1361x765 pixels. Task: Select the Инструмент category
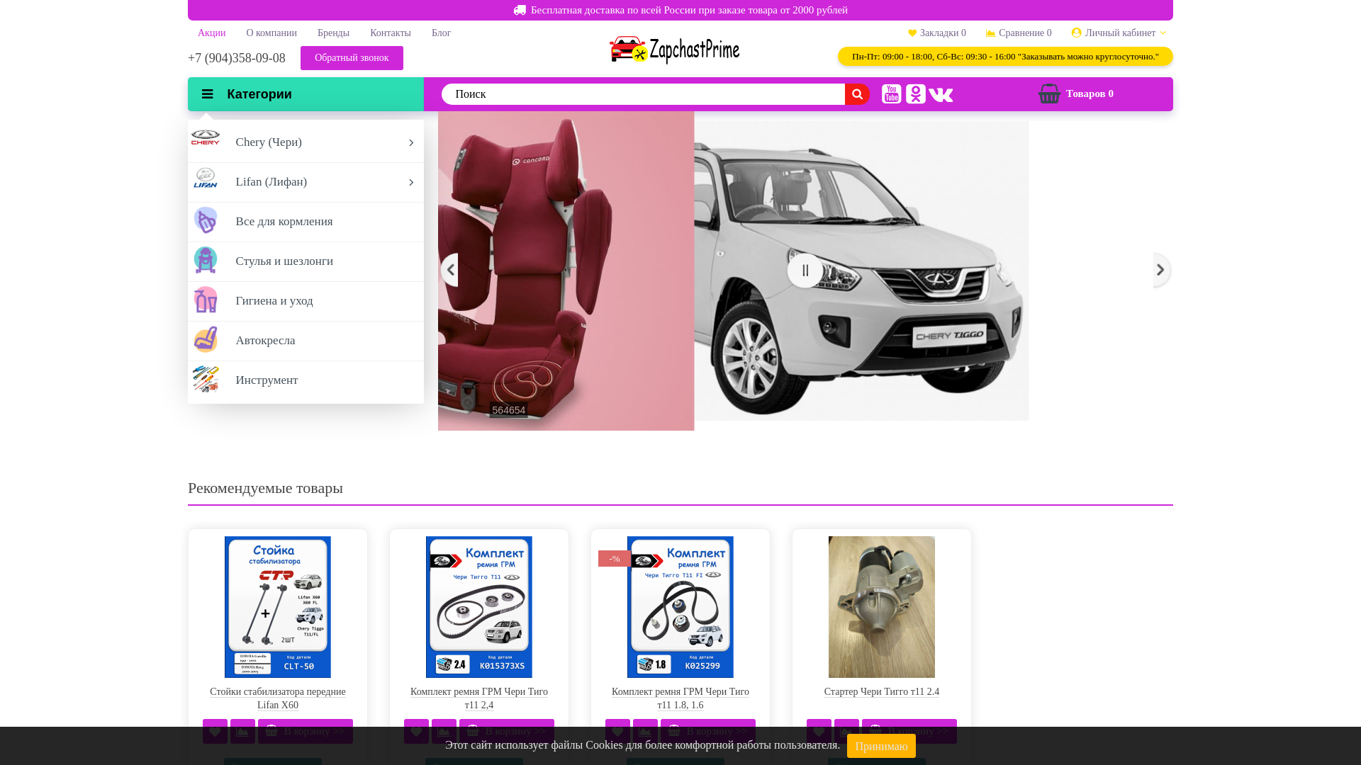pyautogui.click(x=306, y=380)
